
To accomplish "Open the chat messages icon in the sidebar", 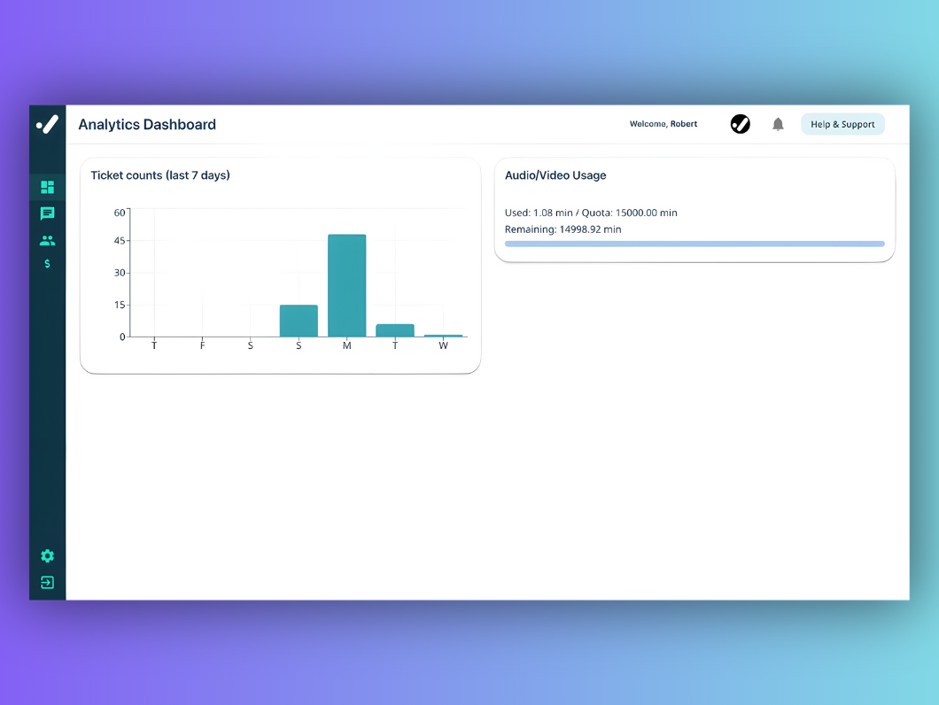I will (x=47, y=213).
